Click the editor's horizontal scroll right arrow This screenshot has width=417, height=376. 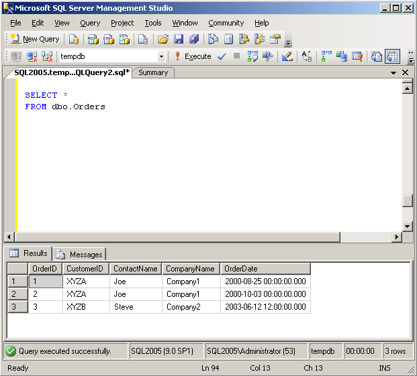[397, 237]
